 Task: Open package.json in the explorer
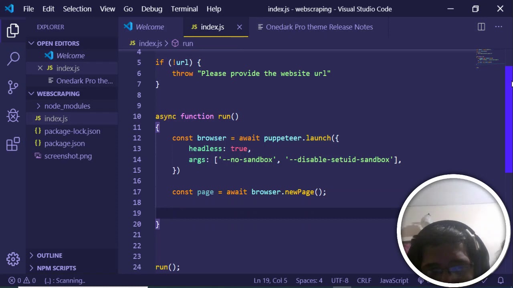[x=64, y=143]
